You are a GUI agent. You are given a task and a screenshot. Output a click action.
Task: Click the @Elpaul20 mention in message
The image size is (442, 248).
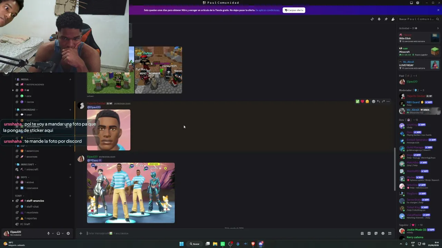(x=94, y=107)
